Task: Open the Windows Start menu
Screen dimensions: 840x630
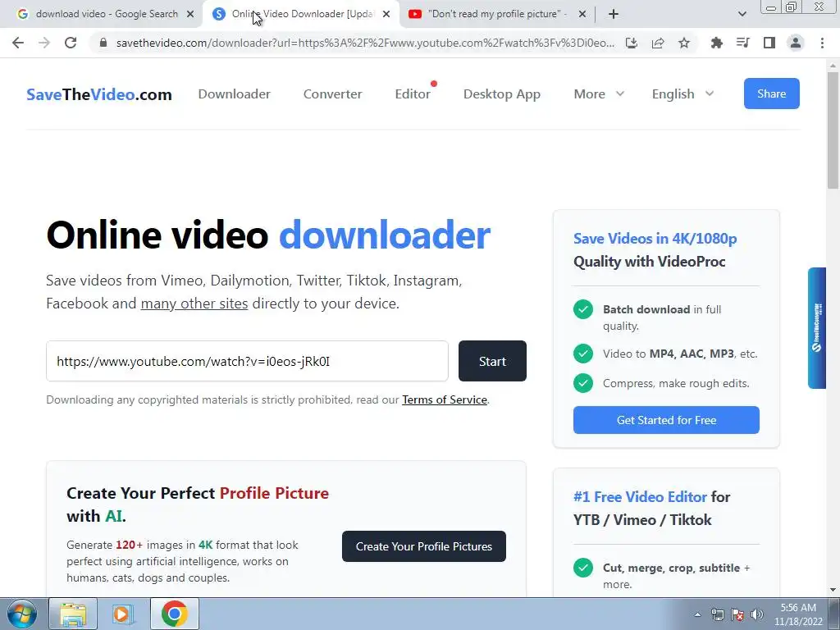Action: [21, 614]
